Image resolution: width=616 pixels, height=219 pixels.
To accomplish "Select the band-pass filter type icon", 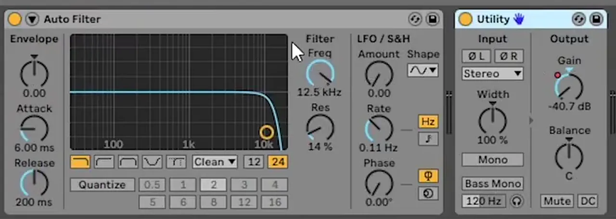I will 128,162.
